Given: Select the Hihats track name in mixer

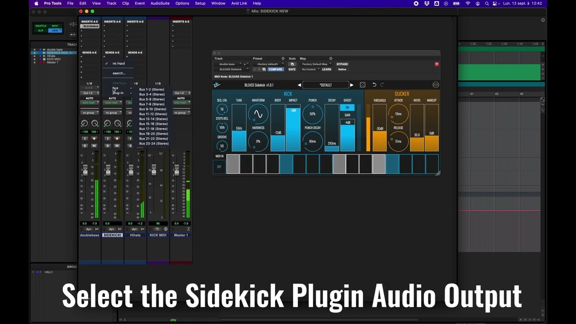Looking at the screenshot, I should coord(135,235).
